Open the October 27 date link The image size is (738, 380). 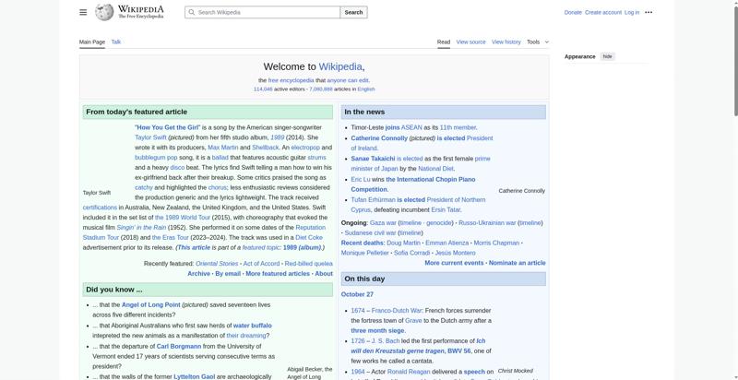point(357,294)
